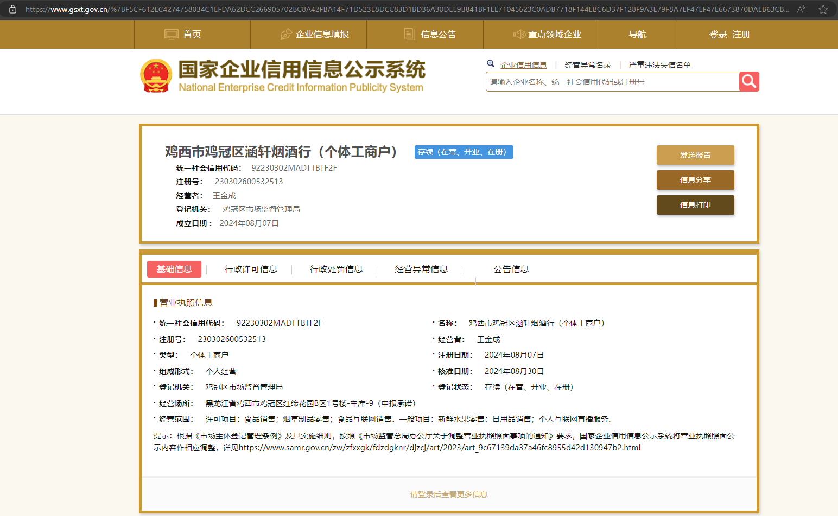Select the 严重违法失信名单 search category
This screenshot has height=516, width=838.
tap(660, 65)
